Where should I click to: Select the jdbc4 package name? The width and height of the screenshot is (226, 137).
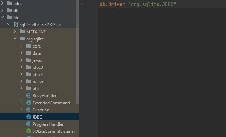(38, 75)
